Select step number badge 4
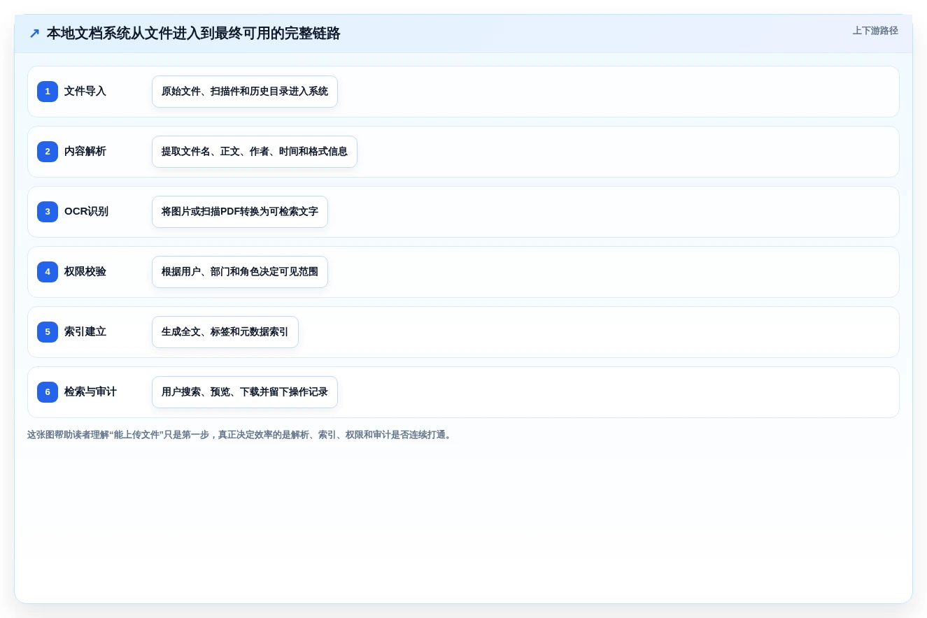The width and height of the screenshot is (927, 618). click(48, 272)
